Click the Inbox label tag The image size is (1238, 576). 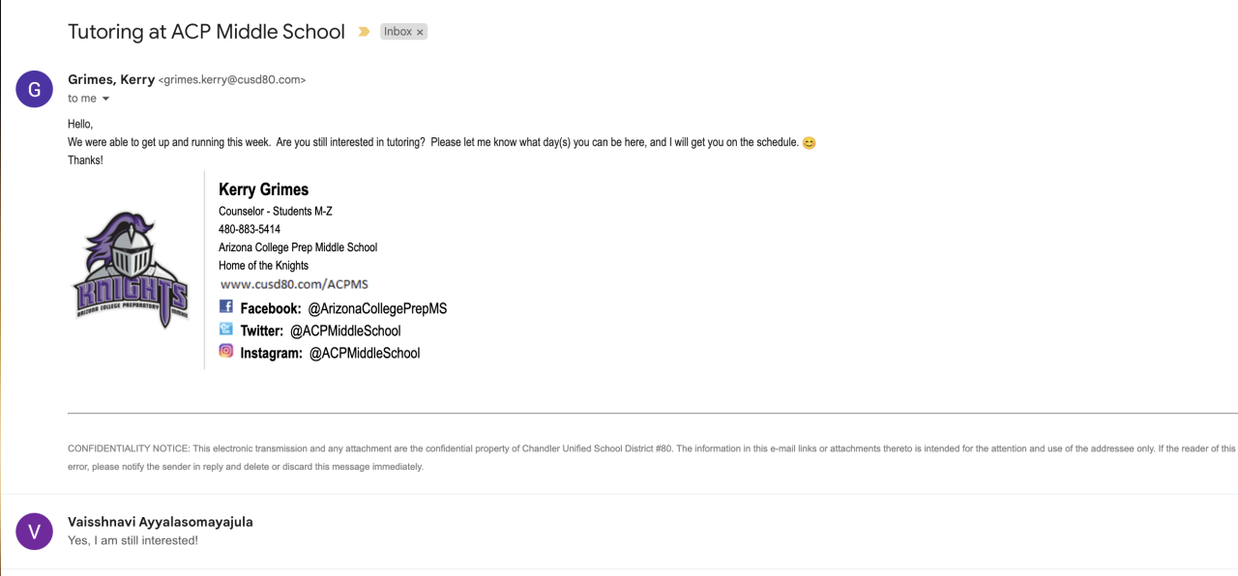click(x=398, y=32)
